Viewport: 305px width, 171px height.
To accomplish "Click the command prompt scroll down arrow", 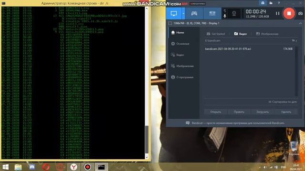I will (147, 157).
